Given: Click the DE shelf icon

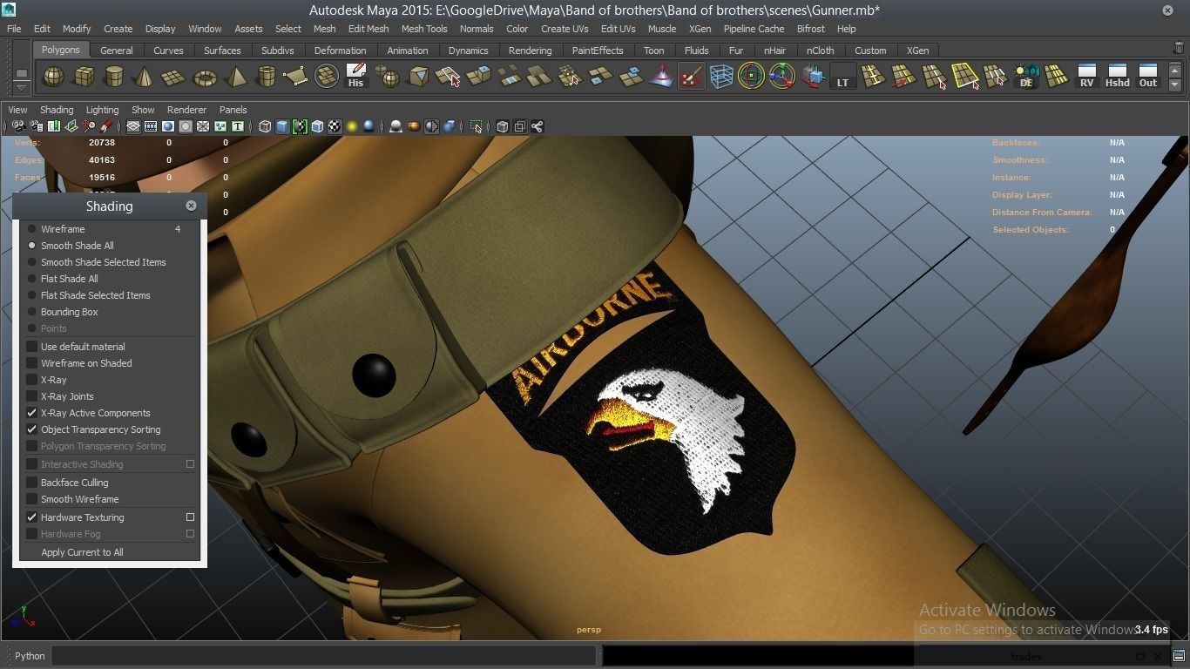Looking at the screenshot, I should pos(1026,77).
